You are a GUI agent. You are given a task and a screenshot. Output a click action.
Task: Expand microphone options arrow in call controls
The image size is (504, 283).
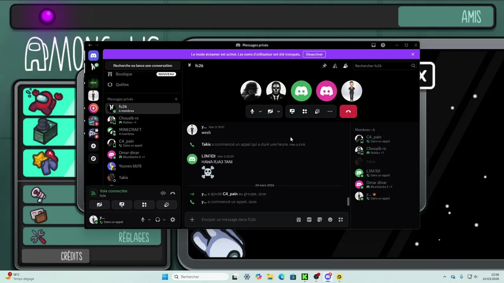tap(260, 111)
